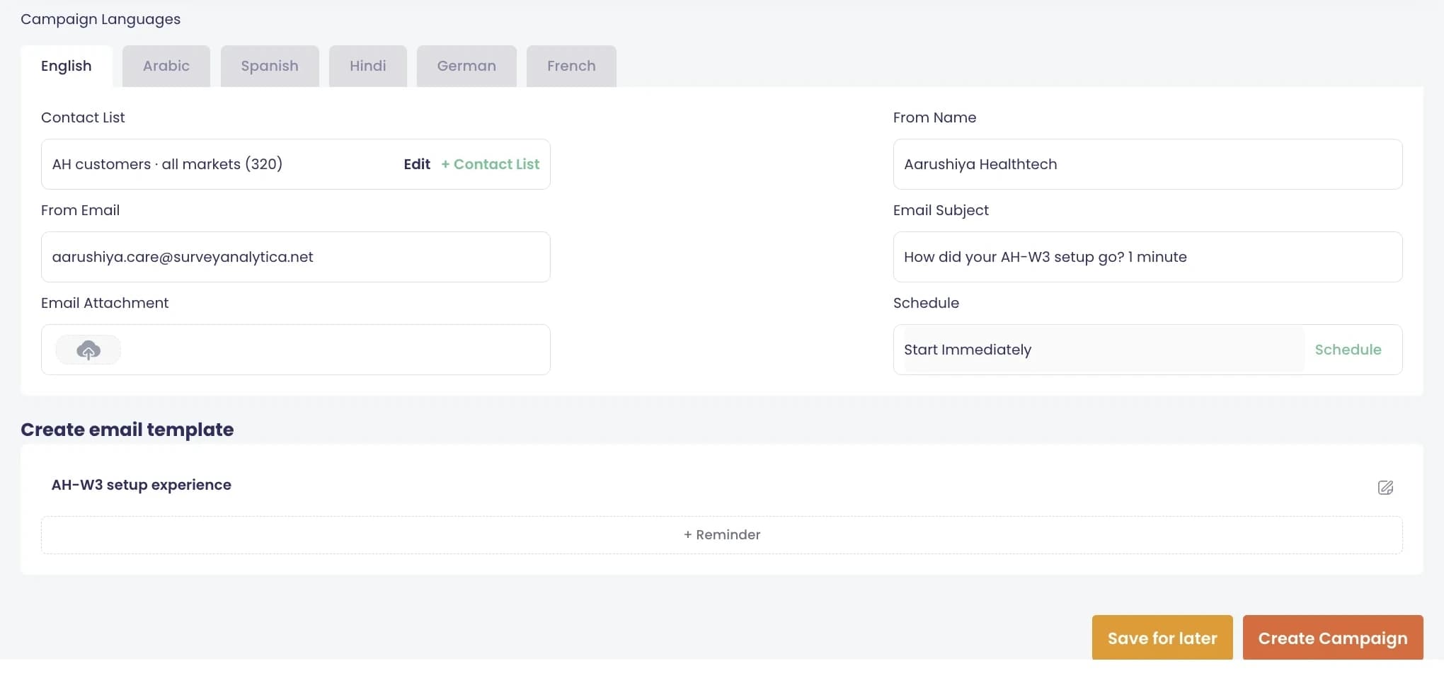Click the Schedule field label
The width and height of the screenshot is (1444, 683).
pos(926,303)
